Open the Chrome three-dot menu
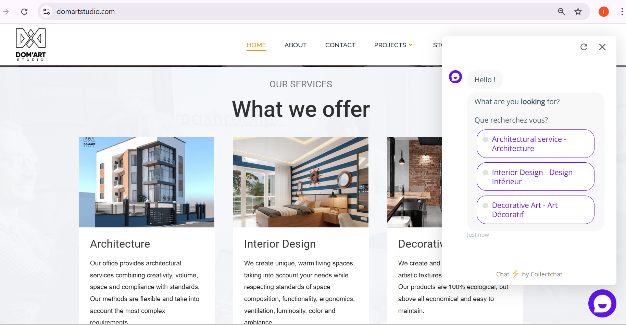626x325 pixels. [622, 12]
